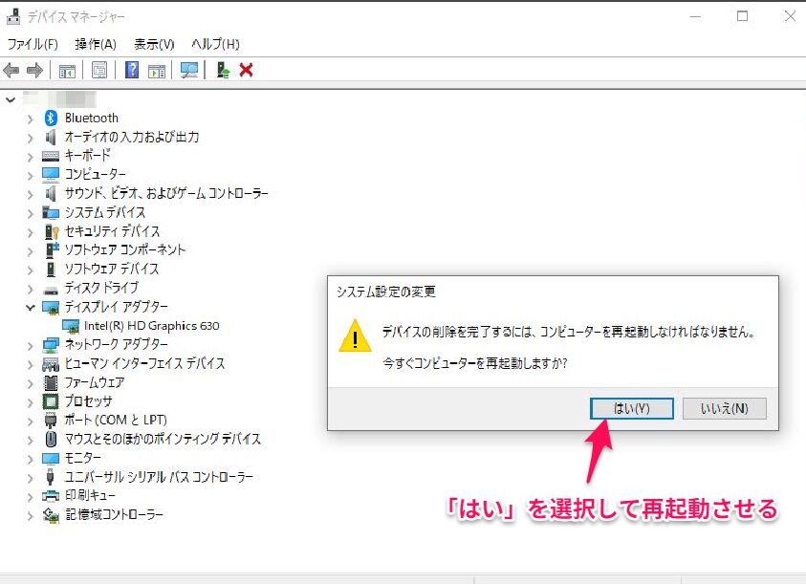Maximize the Device Manager window

[742, 16]
